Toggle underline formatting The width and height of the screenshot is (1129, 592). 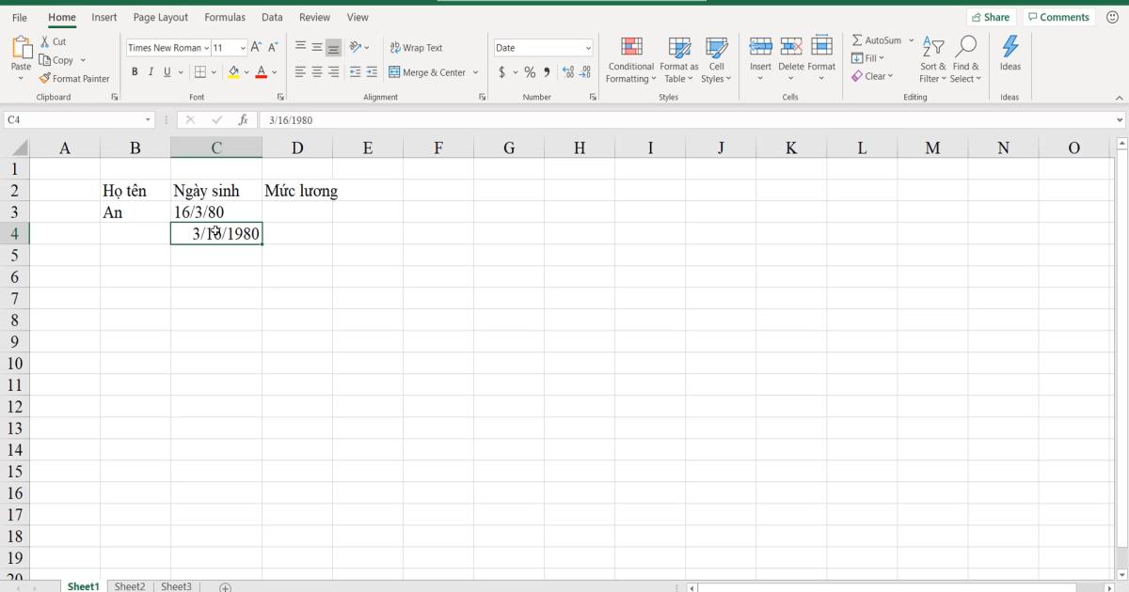pos(166,71)
